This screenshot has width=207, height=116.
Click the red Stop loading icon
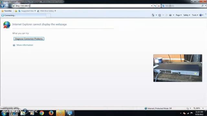click(159, 6)
